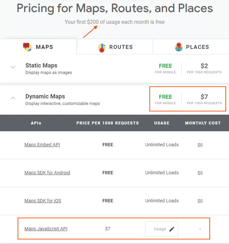Click the MONTHLY COST column header
This screenshot has height=244, width=229.
203,123
